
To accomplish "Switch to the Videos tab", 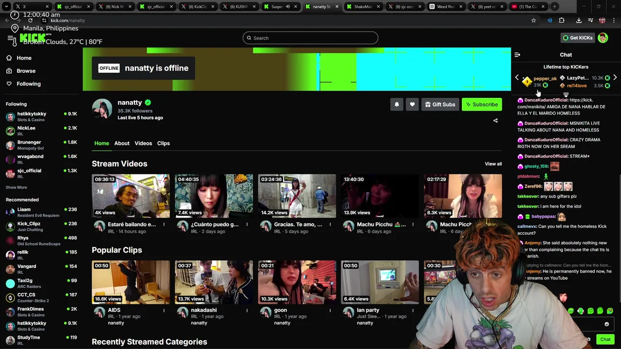I will point(143,143).
